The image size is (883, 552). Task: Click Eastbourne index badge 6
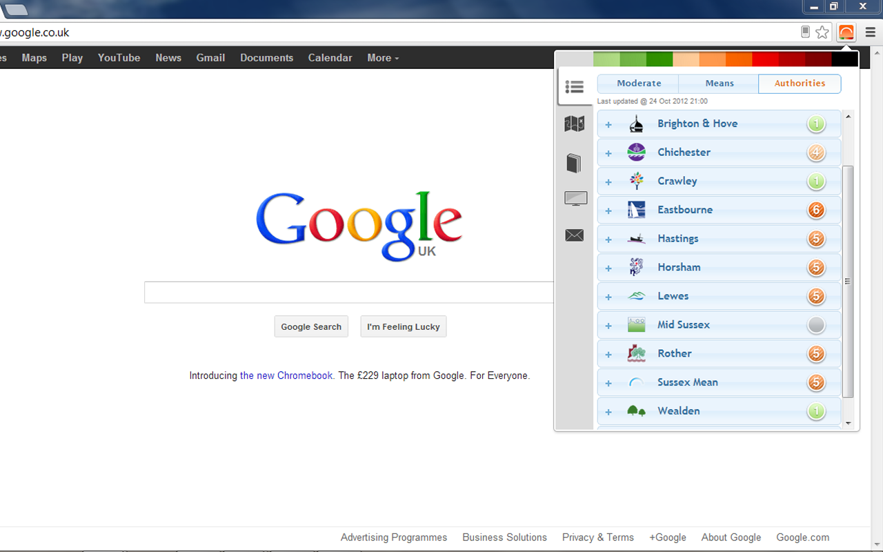[x=816, y=210]
